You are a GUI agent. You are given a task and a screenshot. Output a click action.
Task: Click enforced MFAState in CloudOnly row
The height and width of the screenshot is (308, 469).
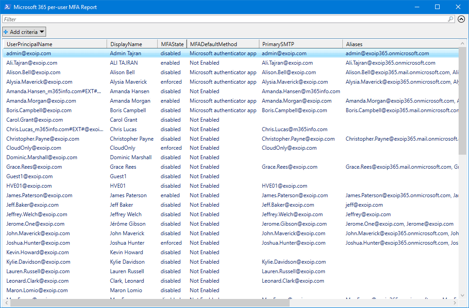coord(171,148)
